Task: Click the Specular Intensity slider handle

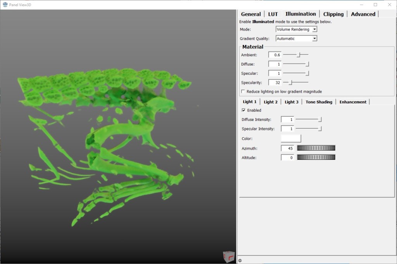Action: click(320, 129)
